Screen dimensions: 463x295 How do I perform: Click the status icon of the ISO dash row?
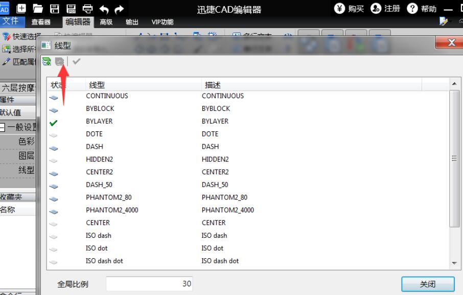(x=54, y=237)
